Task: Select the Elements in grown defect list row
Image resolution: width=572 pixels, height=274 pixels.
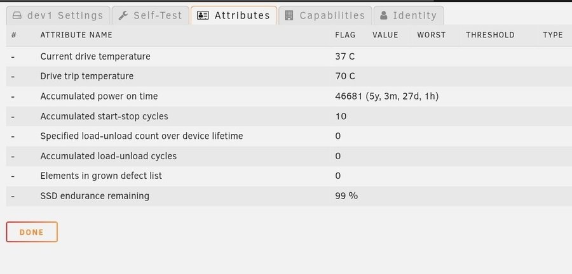Action: (289, 176)
